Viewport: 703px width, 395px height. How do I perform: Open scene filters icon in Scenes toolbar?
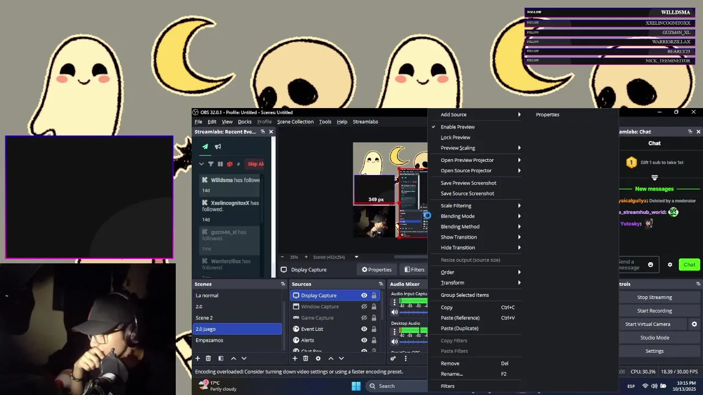[x=221, y=358]
